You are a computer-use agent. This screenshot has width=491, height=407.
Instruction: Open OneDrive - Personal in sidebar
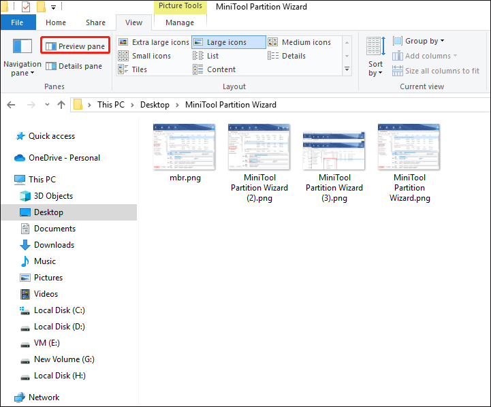[x=57, y=158]
